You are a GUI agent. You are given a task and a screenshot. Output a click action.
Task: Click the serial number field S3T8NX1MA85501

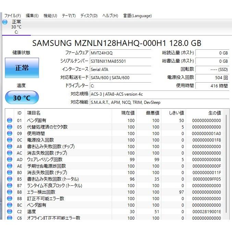[120, 61]
